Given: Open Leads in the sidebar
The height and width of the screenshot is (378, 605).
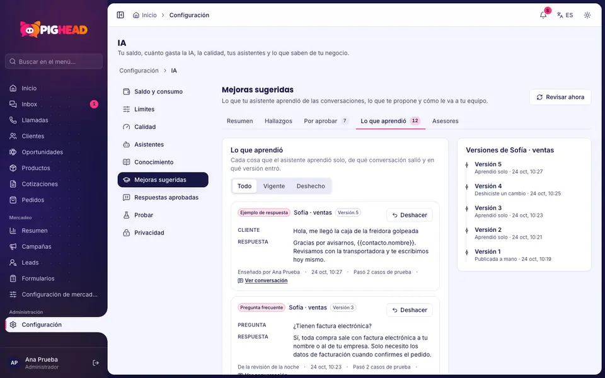Looking at the screenshot, I should pos(54,263).
